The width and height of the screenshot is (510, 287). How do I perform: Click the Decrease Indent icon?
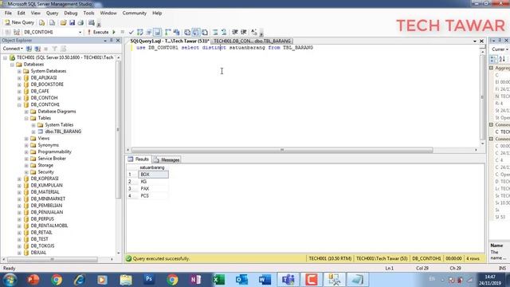235,32
